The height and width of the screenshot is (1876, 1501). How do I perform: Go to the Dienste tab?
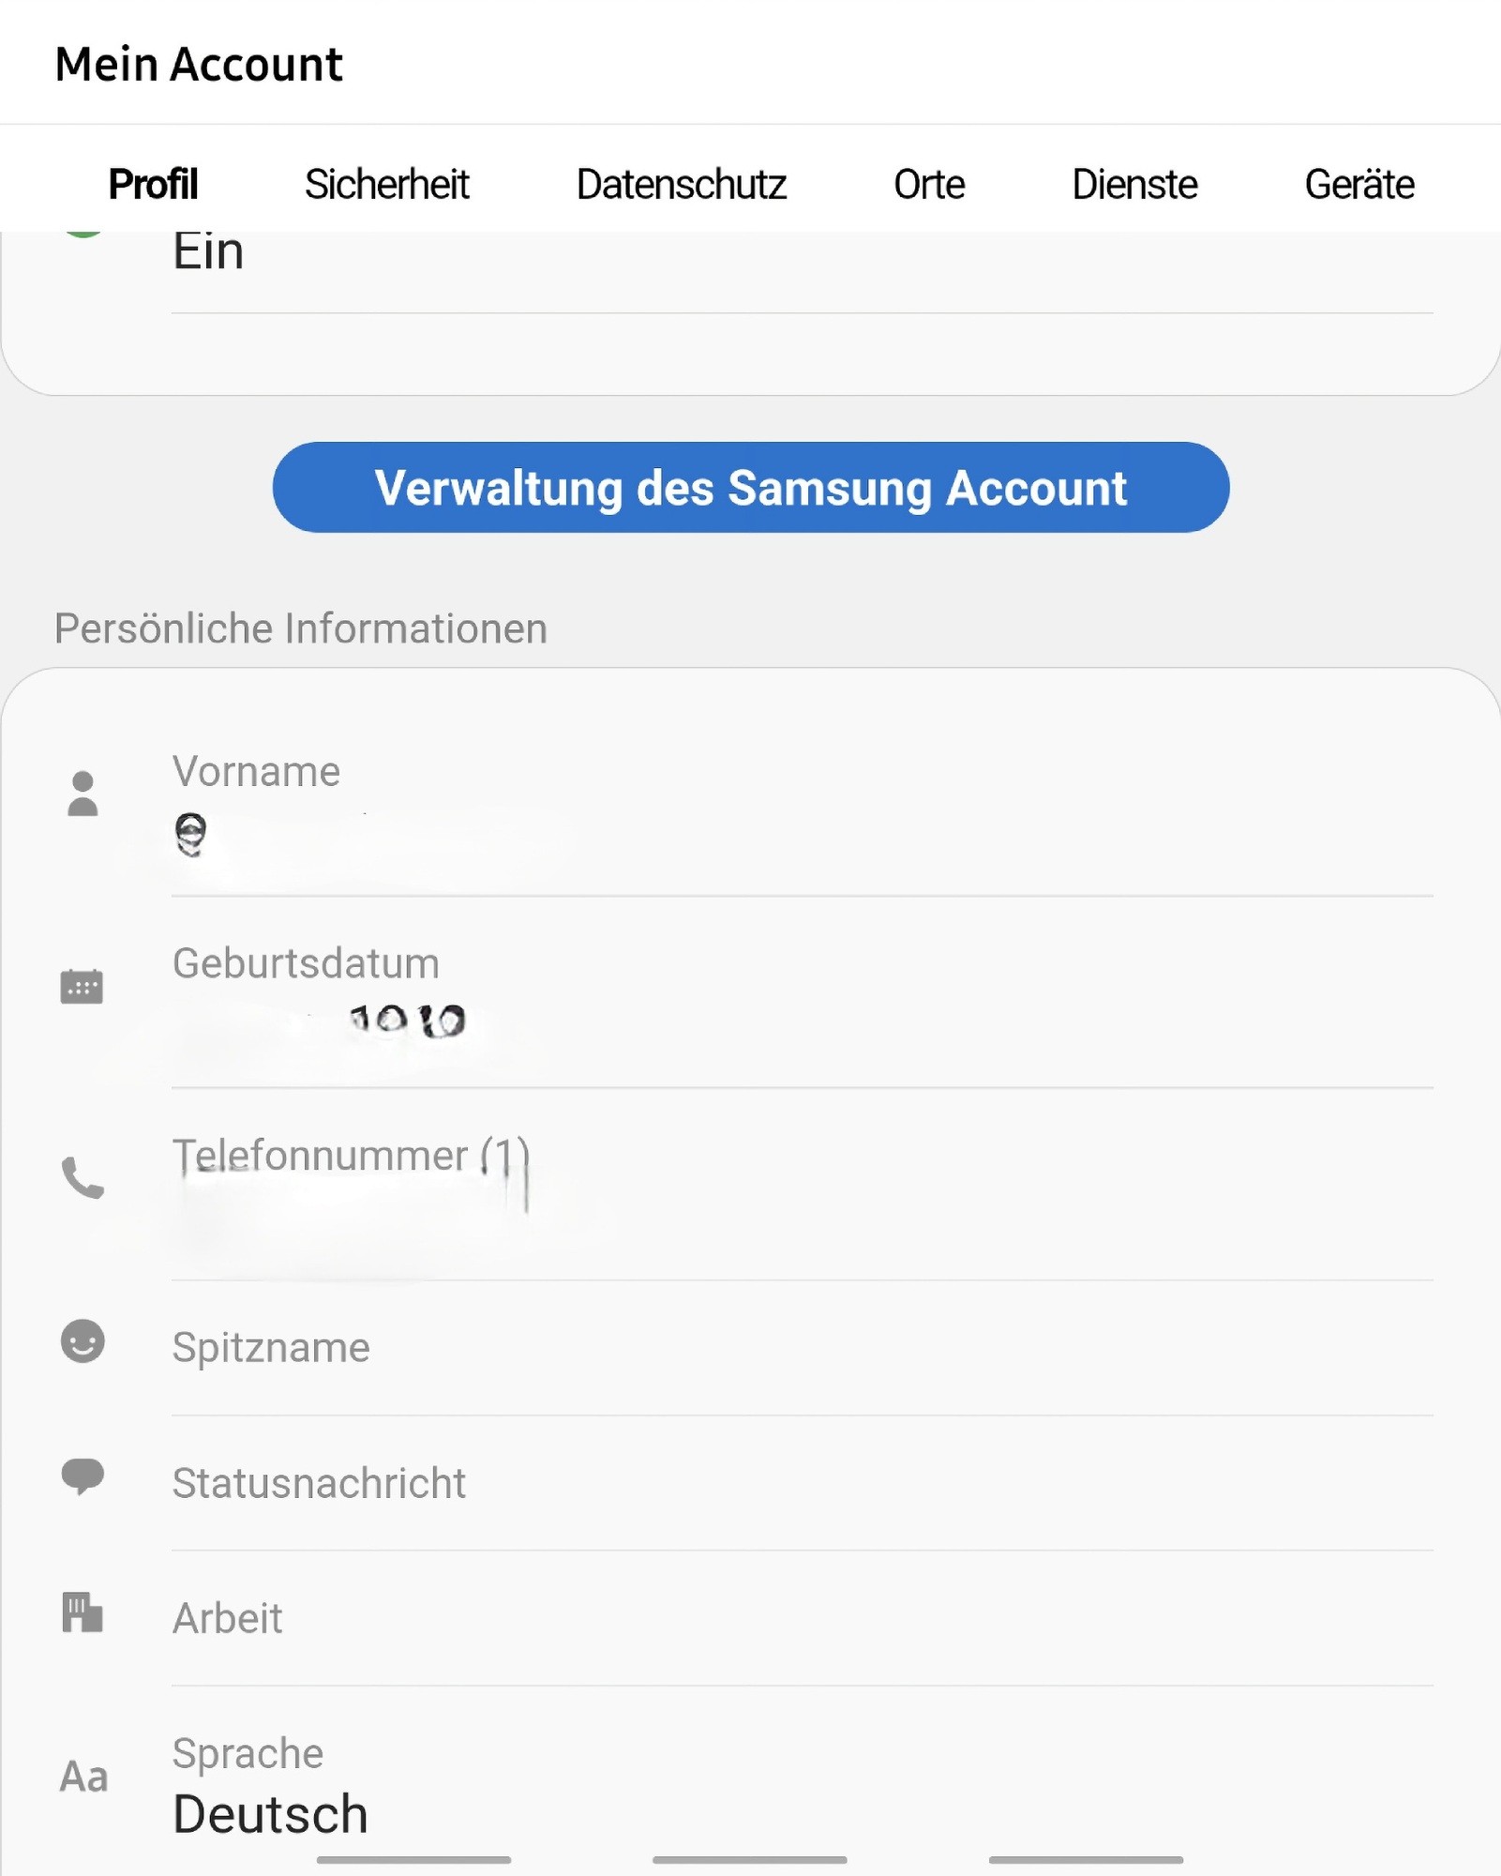point(1134,184)
